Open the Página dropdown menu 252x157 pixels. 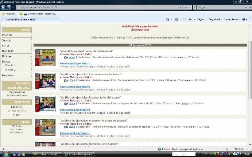(x=202, y=19)
